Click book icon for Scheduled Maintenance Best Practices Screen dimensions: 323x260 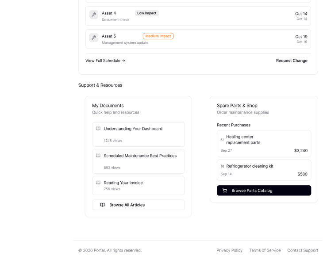(x=98, y=156)
